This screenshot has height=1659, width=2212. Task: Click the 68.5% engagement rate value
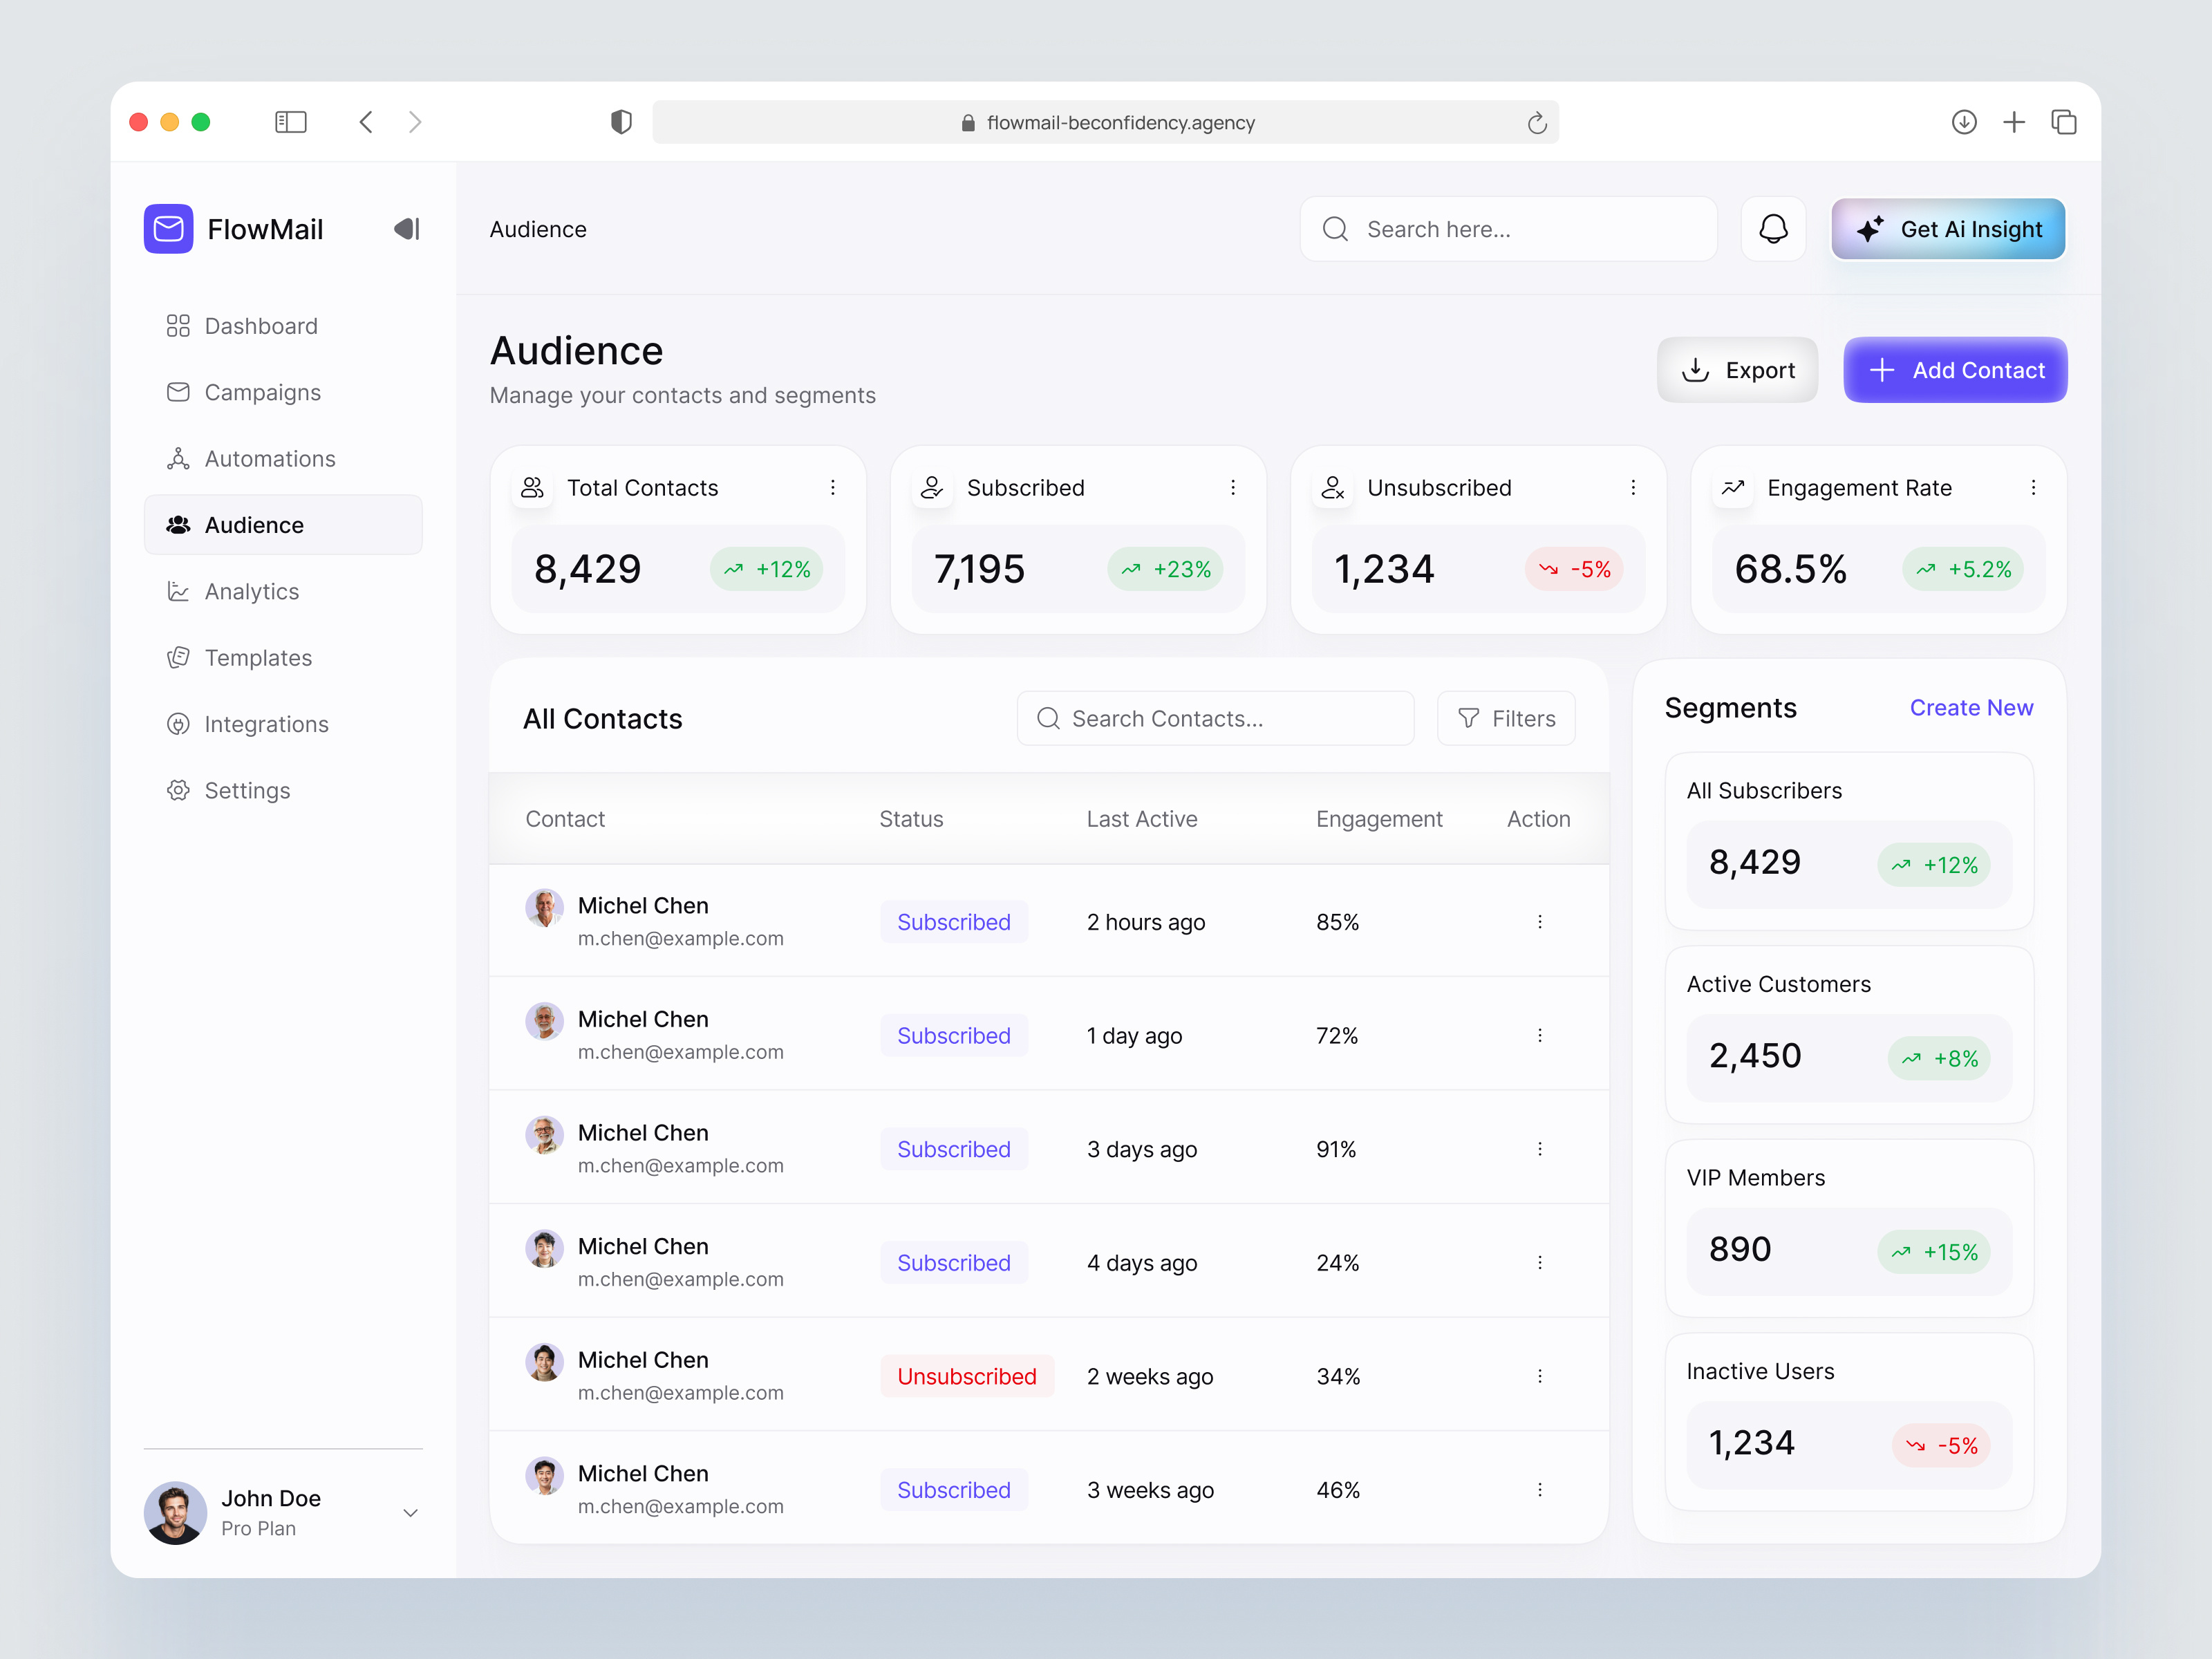[1790, 569]
